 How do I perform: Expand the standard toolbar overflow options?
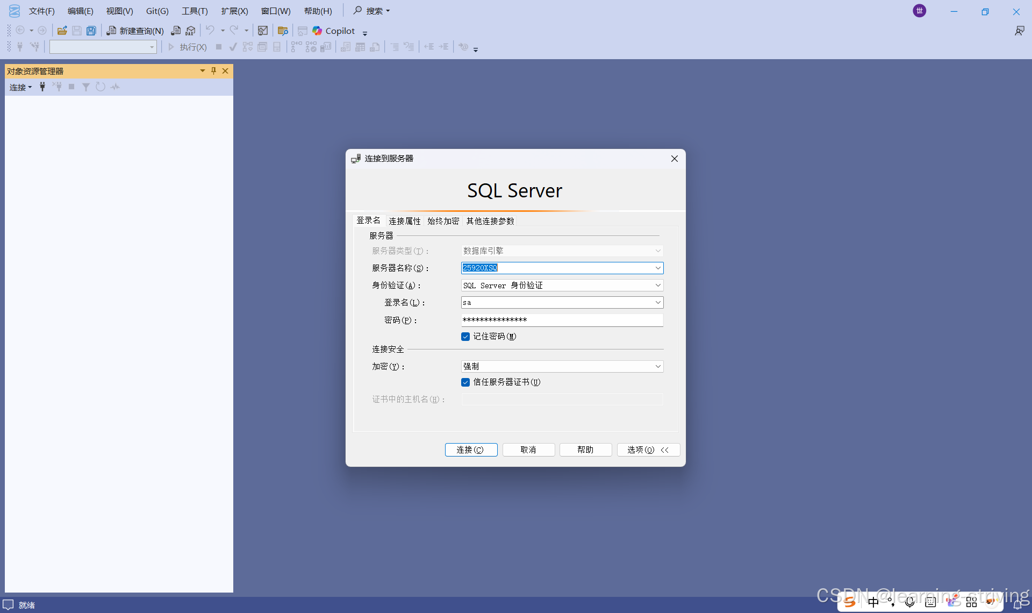365,33
